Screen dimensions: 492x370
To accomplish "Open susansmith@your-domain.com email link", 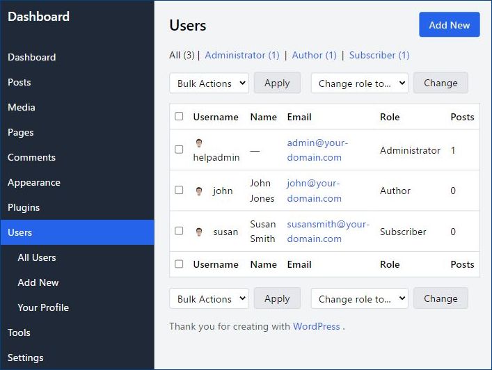I will (328, 232).
